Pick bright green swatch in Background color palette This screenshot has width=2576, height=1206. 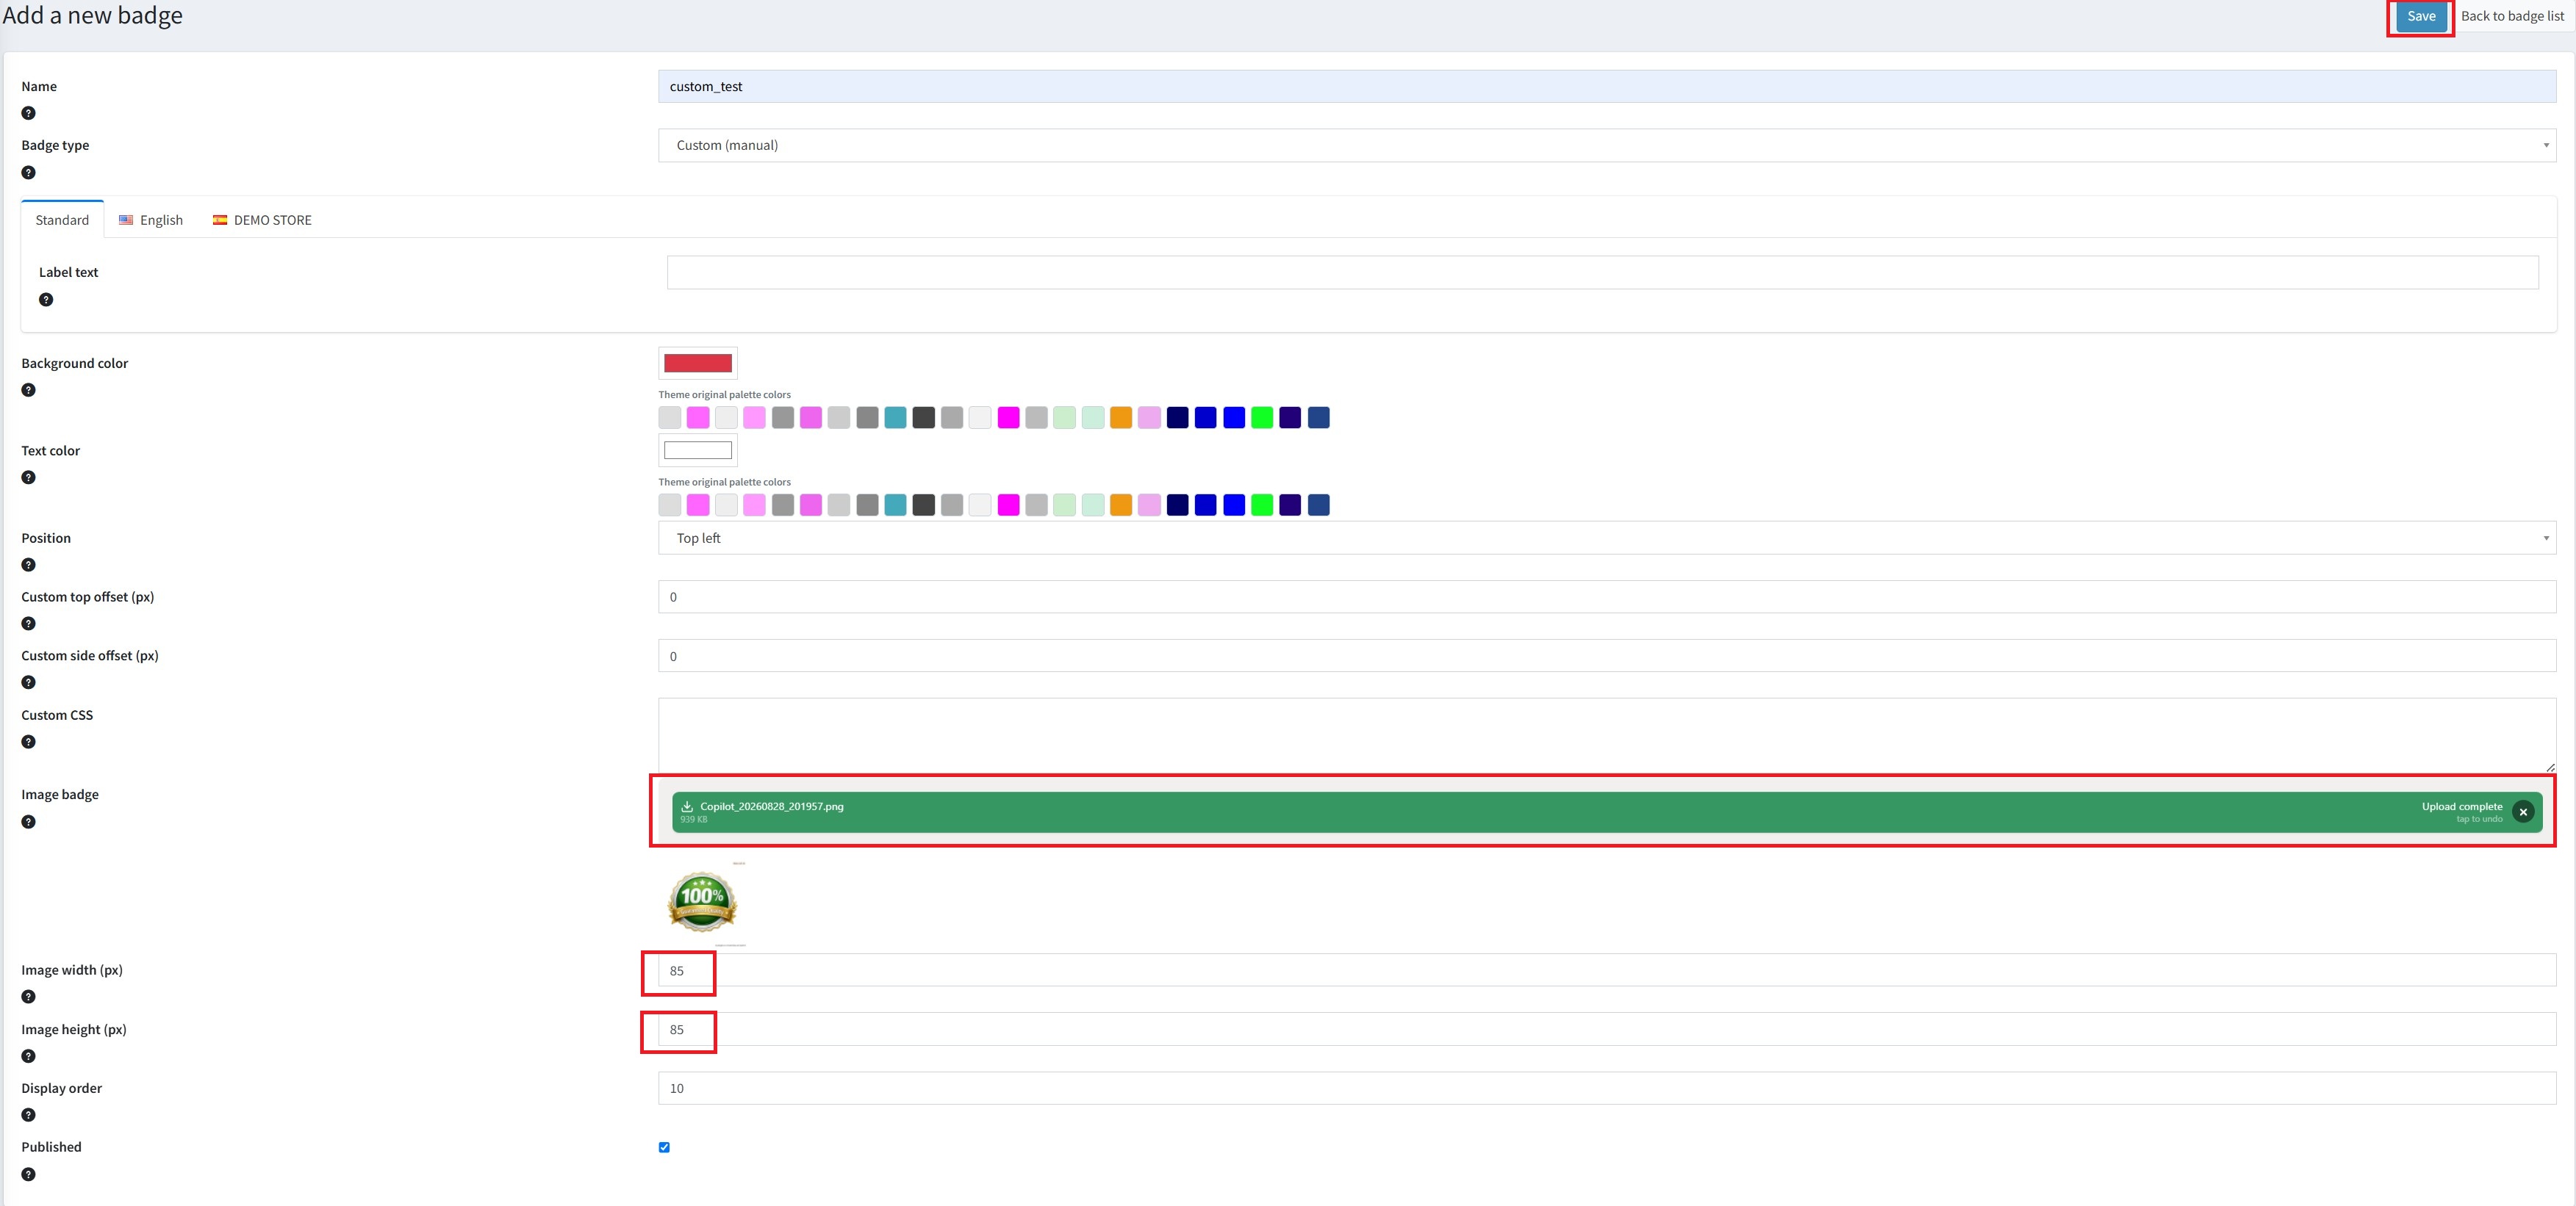(1262, 418)
